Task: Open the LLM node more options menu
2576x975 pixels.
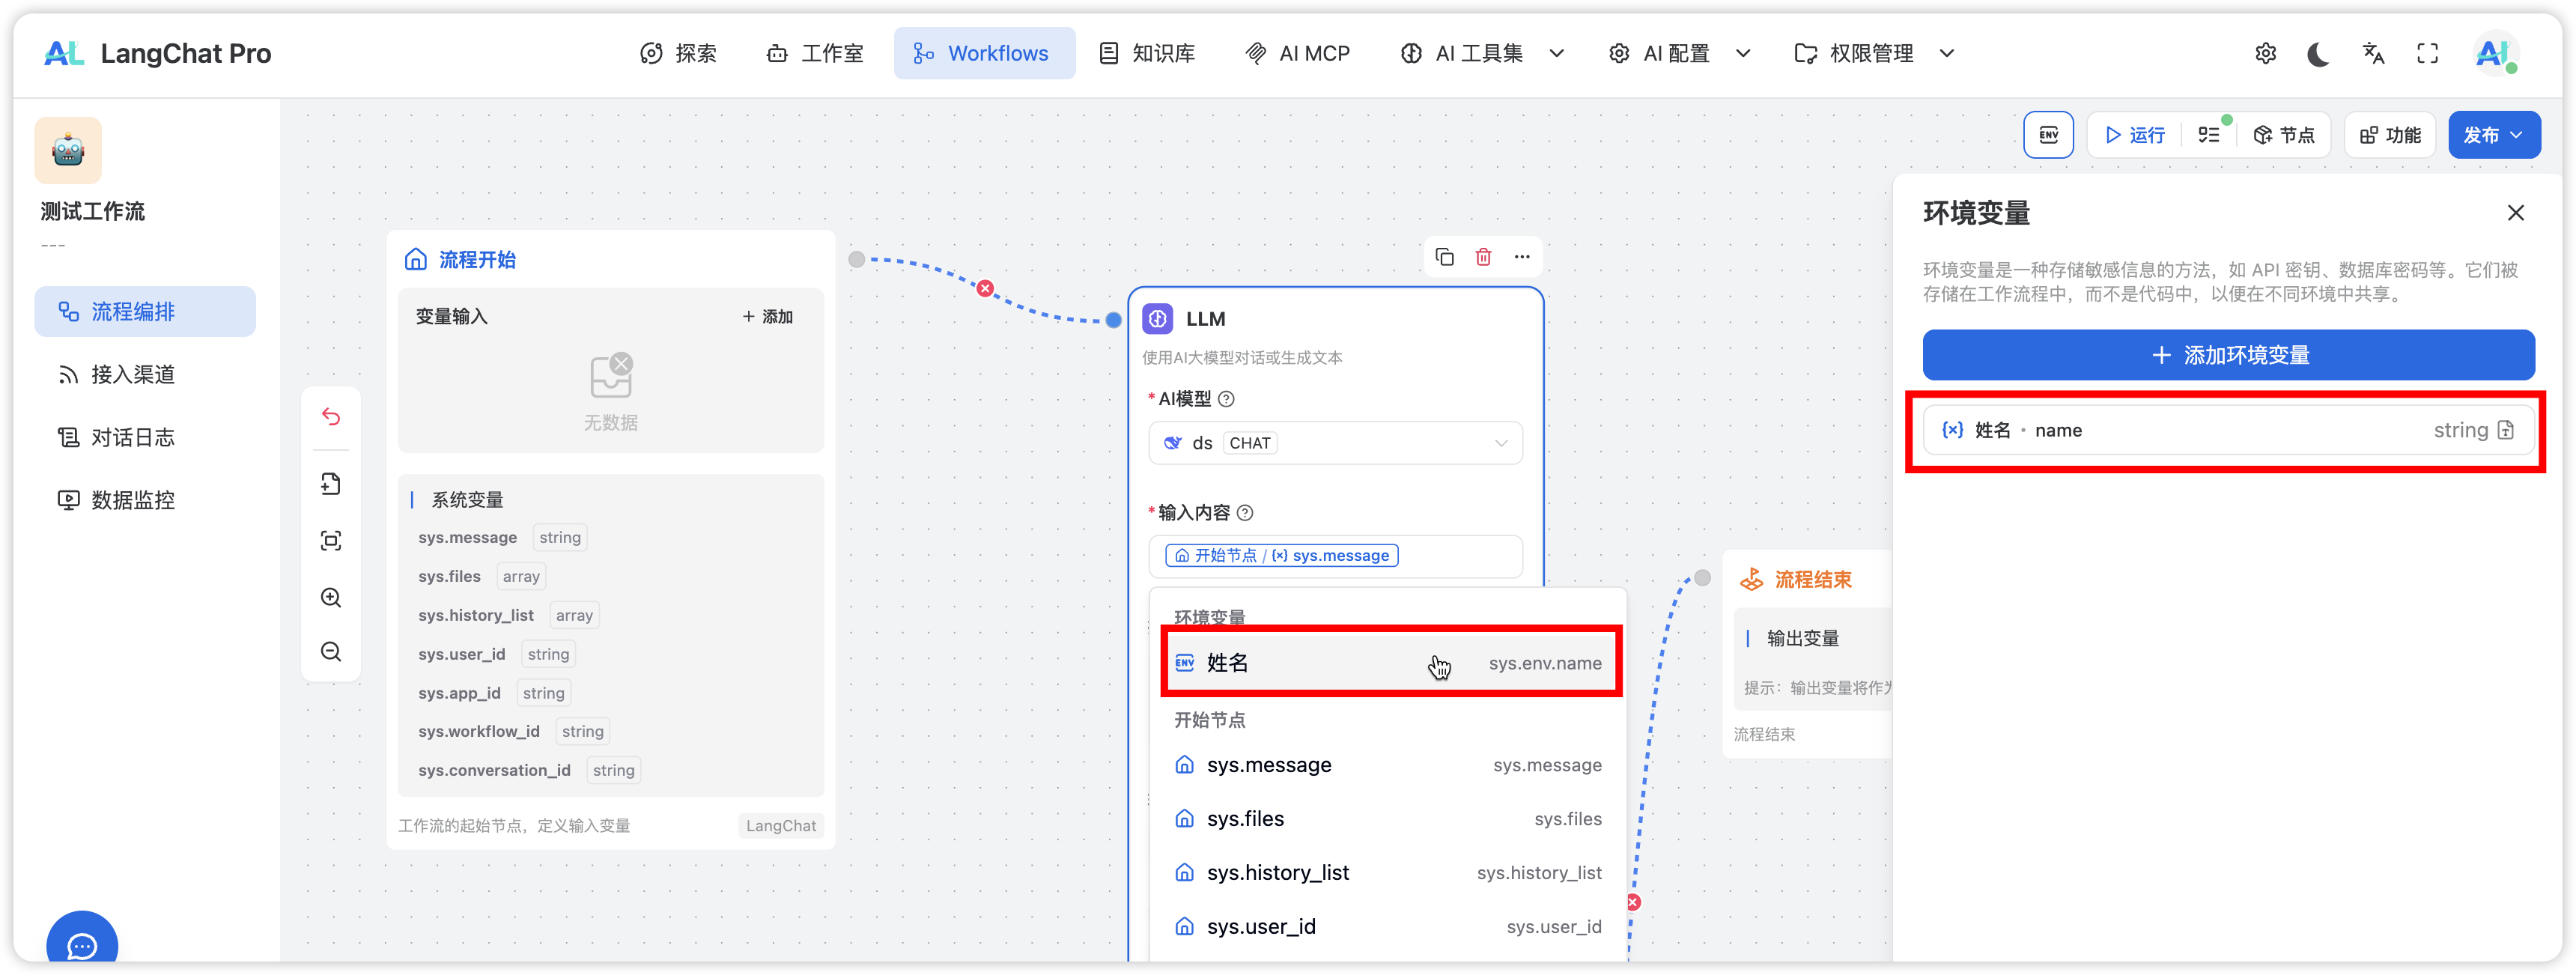Action: click(x=1521, y=257)
